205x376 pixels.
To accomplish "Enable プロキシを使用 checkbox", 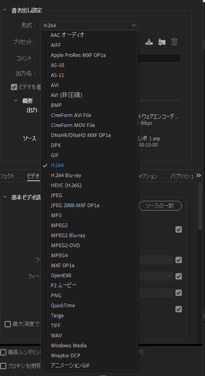I will pos(3,366).
